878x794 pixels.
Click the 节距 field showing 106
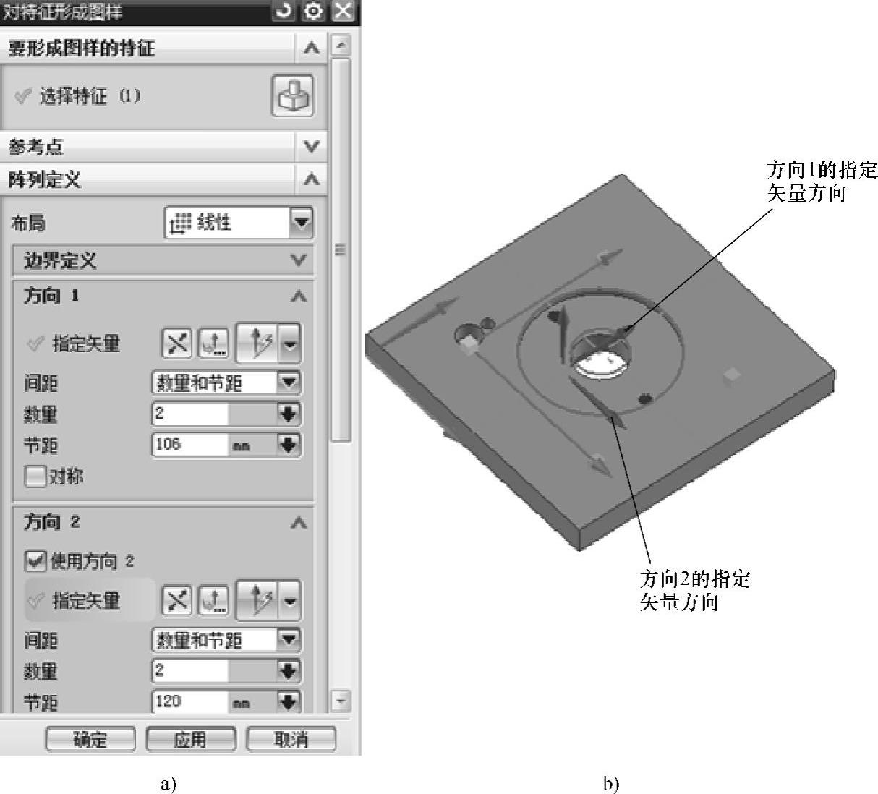(x=190, y=444)
